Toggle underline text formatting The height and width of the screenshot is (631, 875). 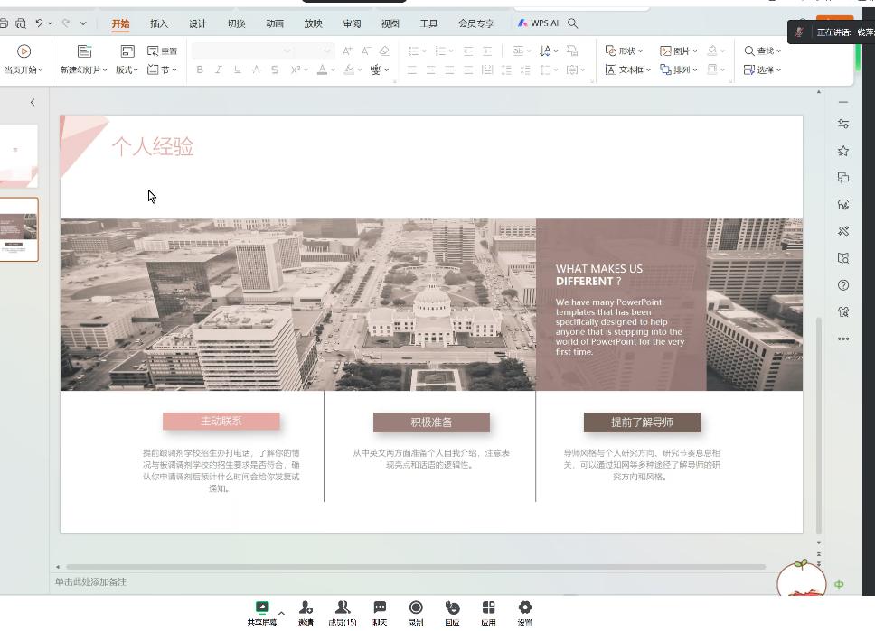click(x=238, y=70)
